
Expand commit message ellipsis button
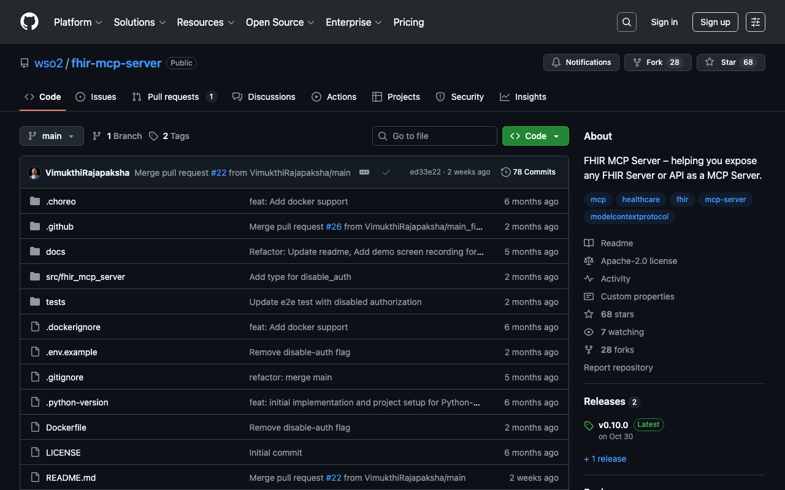tap(364, 173)
